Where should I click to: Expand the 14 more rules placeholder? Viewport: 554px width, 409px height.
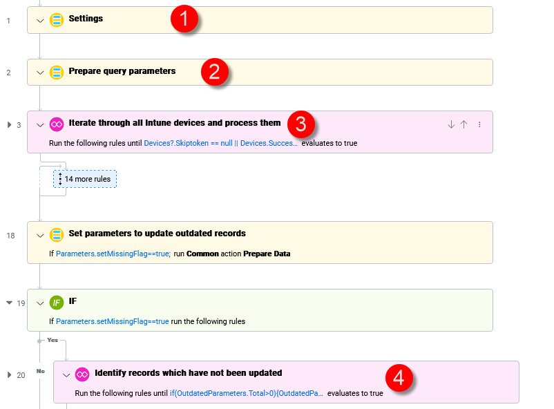(85, 178)
